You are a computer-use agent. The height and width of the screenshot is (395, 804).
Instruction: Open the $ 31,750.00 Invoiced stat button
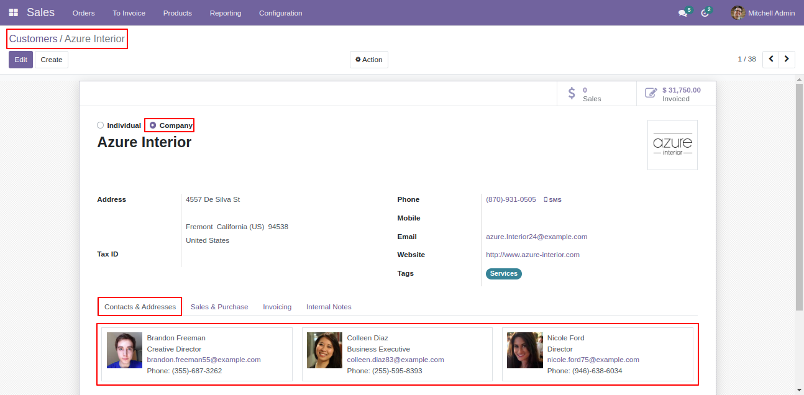click(677, 94)
